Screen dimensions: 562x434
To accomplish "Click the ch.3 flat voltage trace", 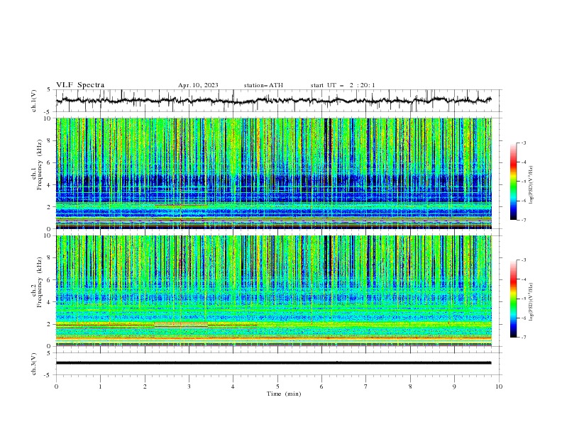I will pyautogui.click(x=273, y=363).
